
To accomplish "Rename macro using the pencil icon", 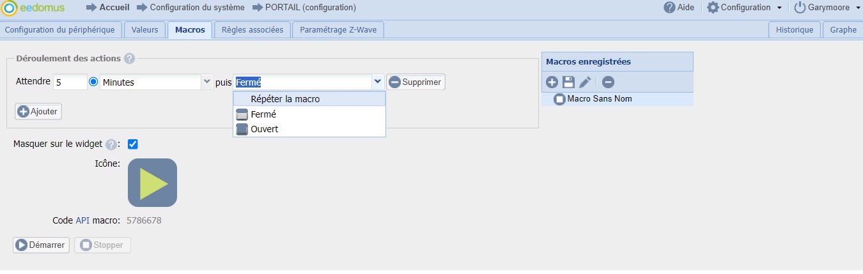I will coord(585,82).
